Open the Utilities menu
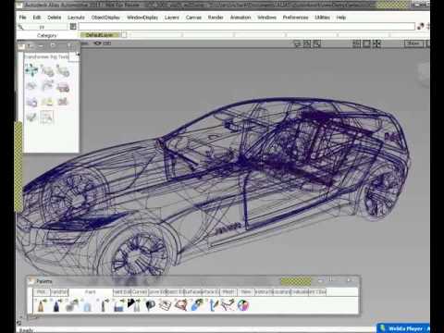 [322, 18]
